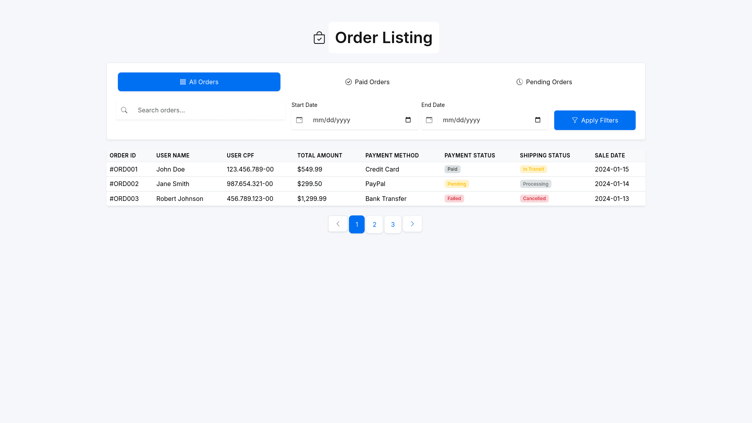Open the End Date picker dropdown

(x=538, y=120)
